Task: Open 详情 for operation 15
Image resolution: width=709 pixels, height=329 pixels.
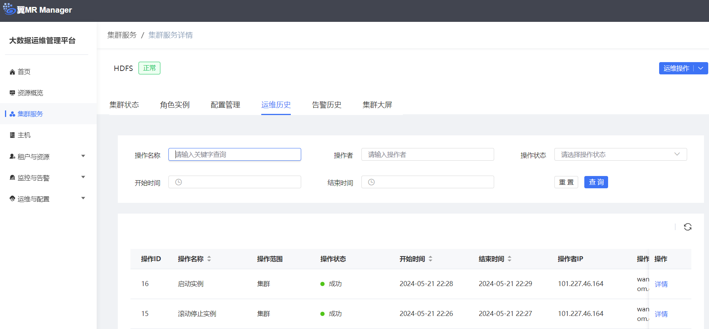Action: [x=661, y=314]
